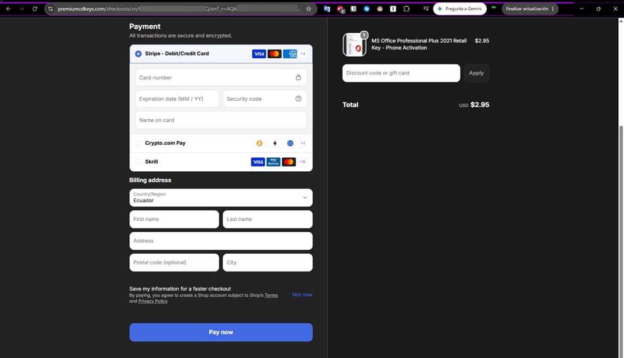Click the Skrill Visa Electron logo

click(274, 162)
